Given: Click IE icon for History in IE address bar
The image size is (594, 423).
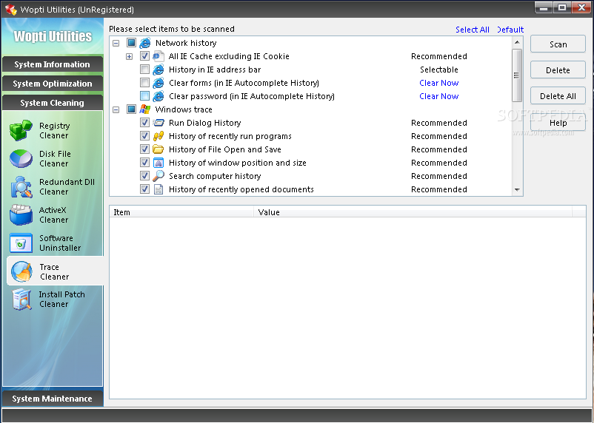Looking at the screenshot, I should 158,70.
